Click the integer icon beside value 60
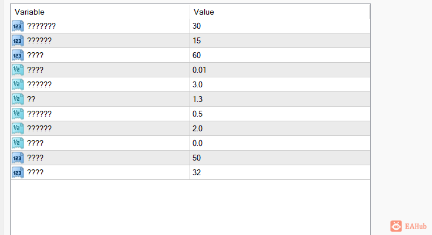The height and width of the screenshot is (235, 432). (x=17, y=55)
